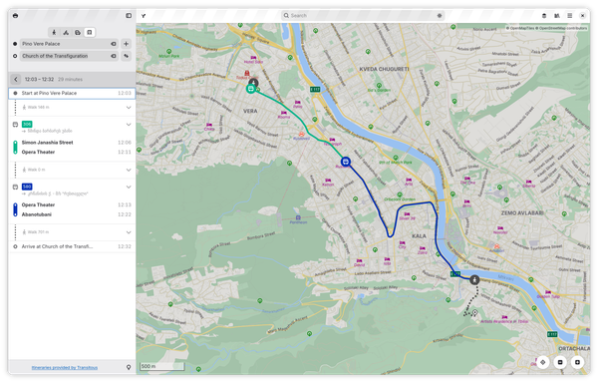This screenshot has height=383, width=598.
Task: Click the KVEDA CHUGURETI district label
Action: coord(384,69)
